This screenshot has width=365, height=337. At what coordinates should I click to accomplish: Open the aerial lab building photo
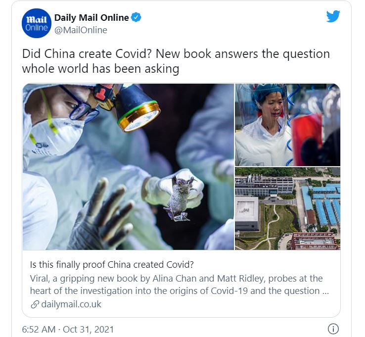[287, 208]
